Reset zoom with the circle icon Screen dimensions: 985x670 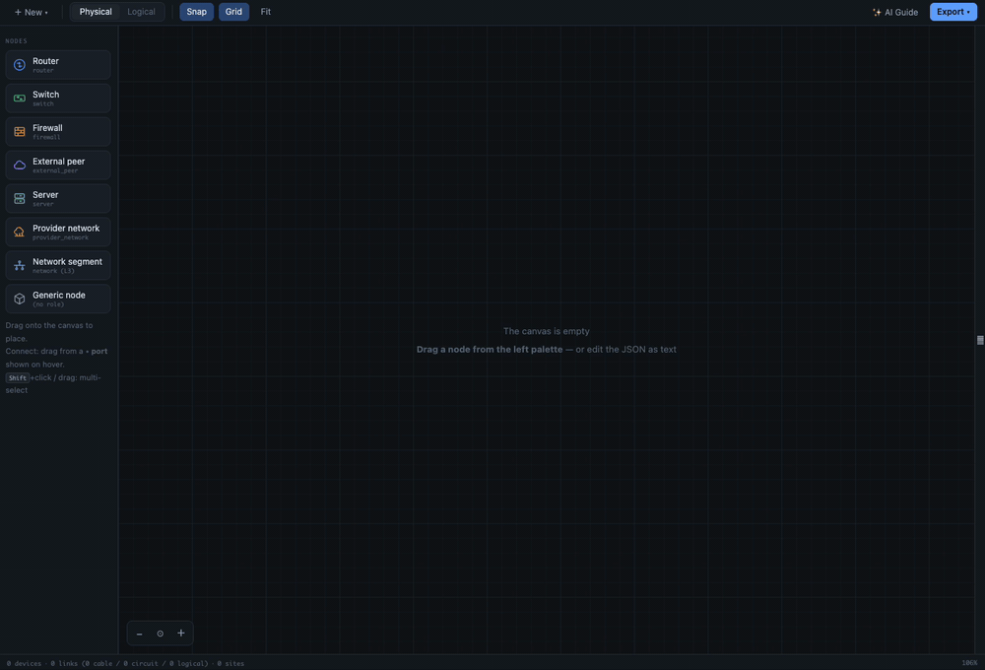[161, 634]
